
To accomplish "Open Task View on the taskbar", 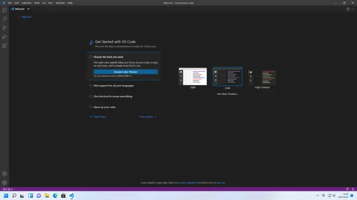I will point(22,196).
